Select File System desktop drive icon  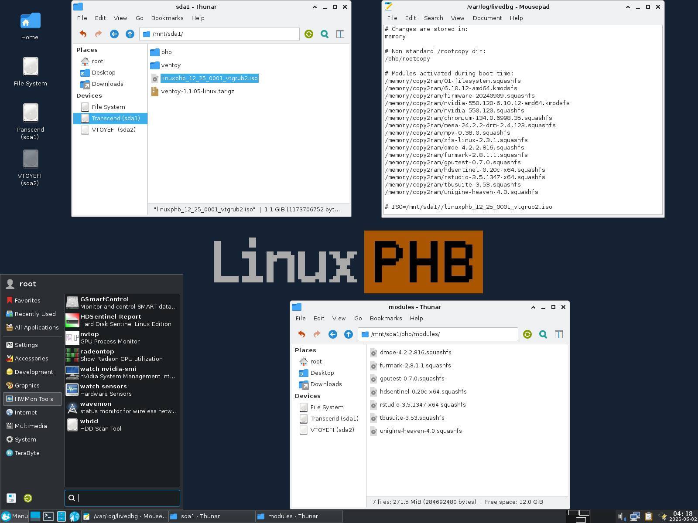(x=30, y=72)
